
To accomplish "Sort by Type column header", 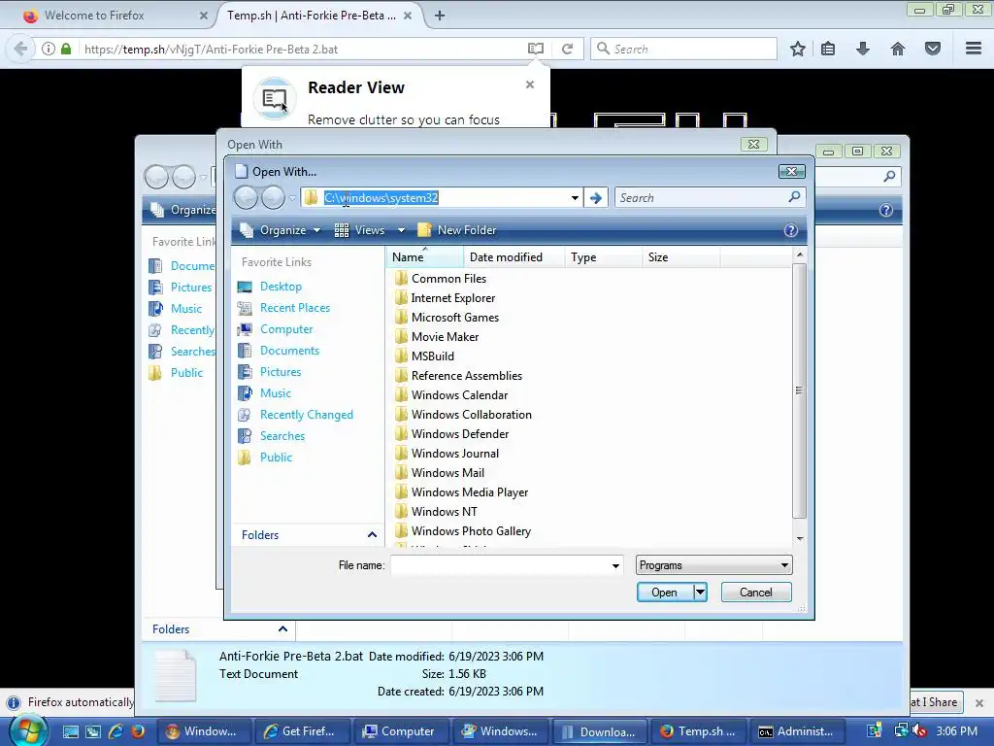I will tap(603, 256).
